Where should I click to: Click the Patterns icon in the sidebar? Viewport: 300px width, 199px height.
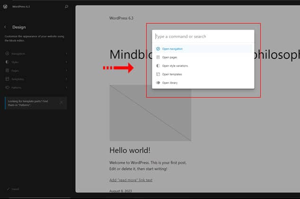7,88
